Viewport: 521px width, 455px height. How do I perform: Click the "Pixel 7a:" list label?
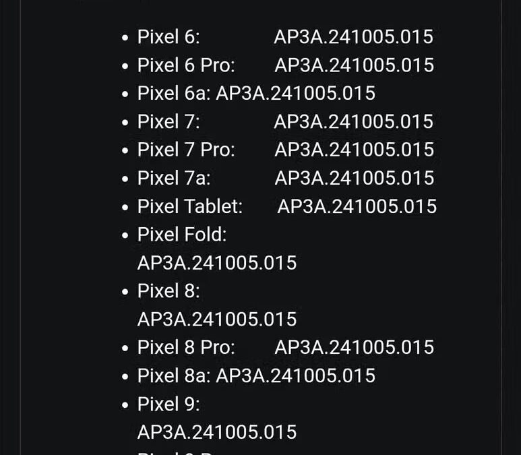pos(174,178)
